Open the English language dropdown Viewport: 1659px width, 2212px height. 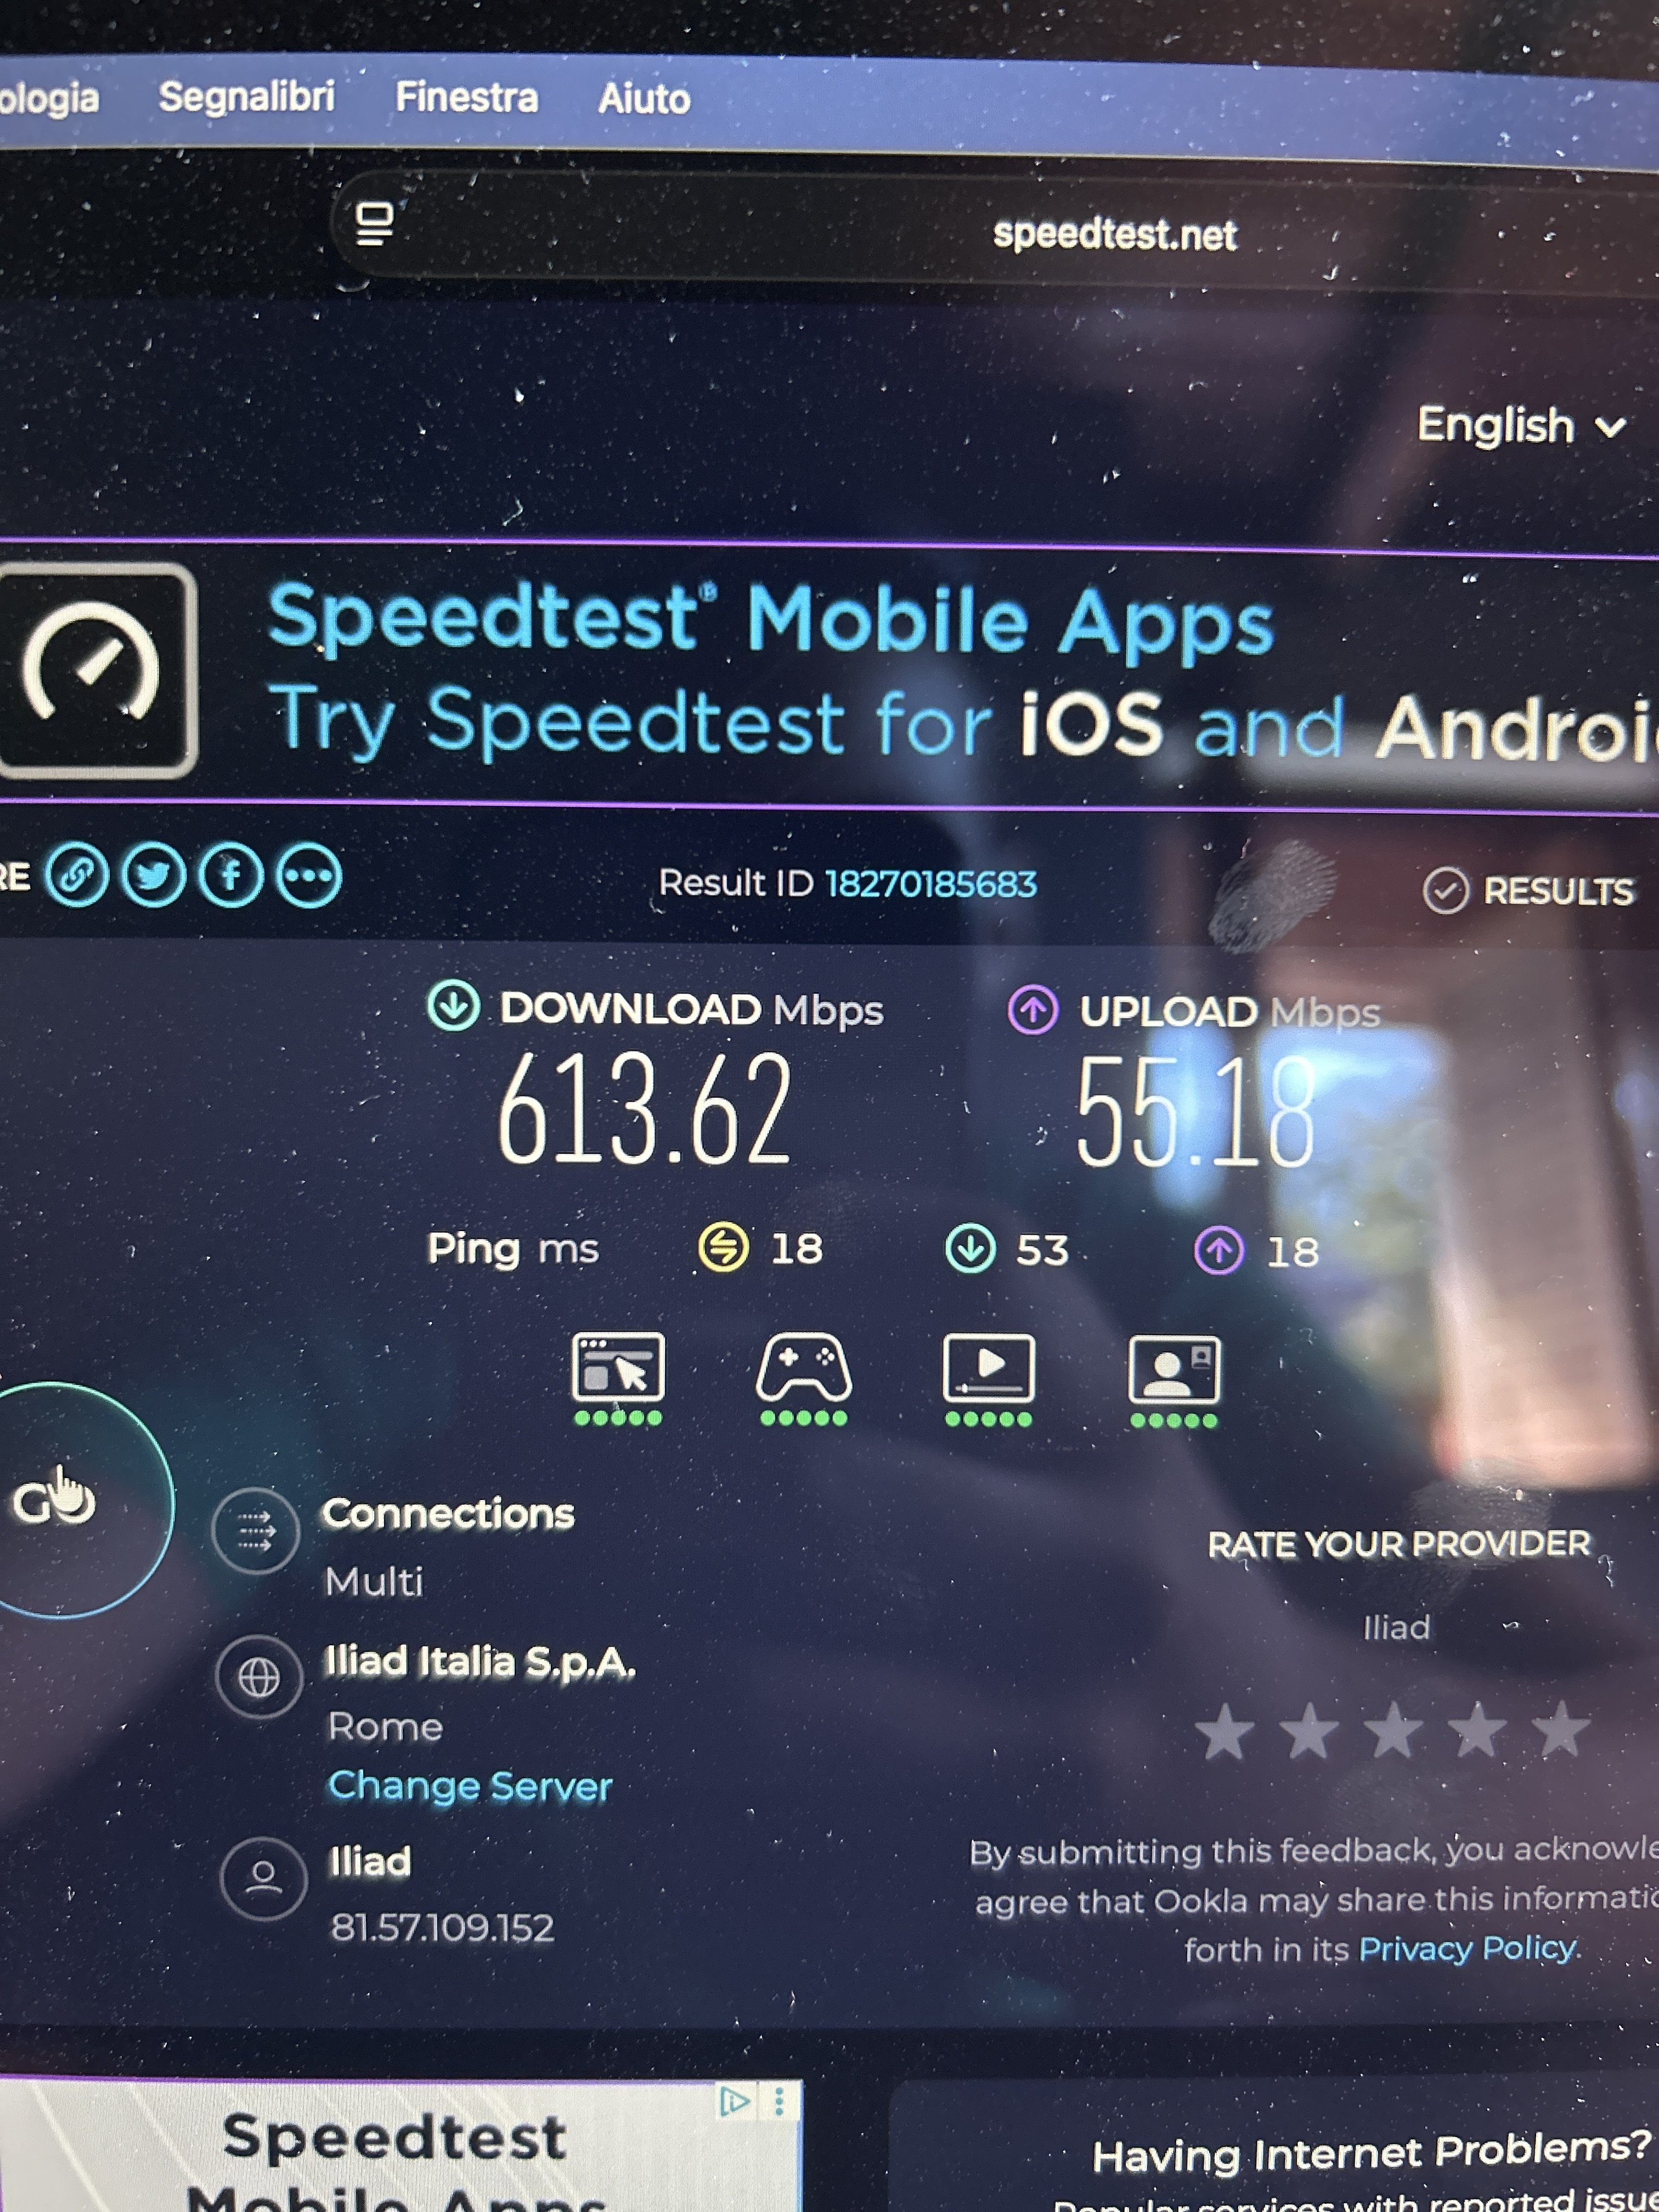point(1521,426)
